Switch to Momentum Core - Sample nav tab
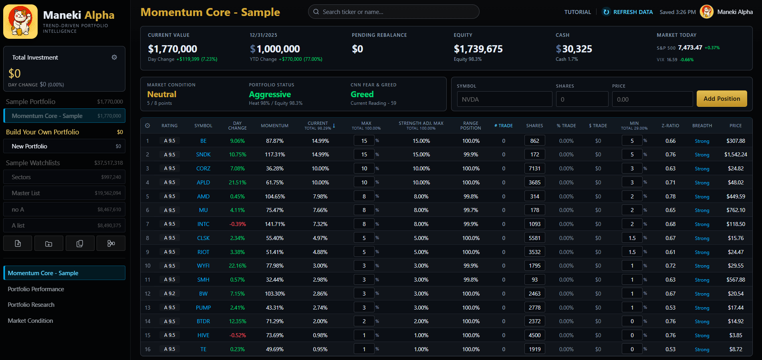The width and height of the screenshot is (762, 360). coord(64,273)
